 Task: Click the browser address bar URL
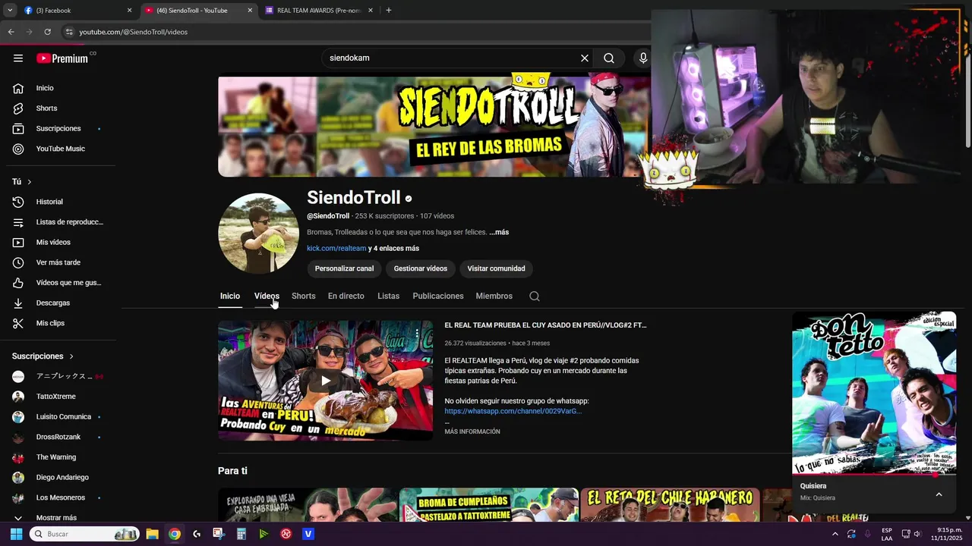point(134,32)
